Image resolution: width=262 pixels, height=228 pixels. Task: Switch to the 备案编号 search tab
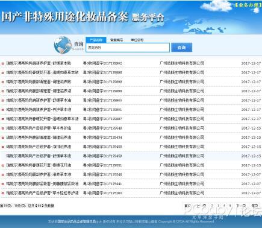click(117, 40)
